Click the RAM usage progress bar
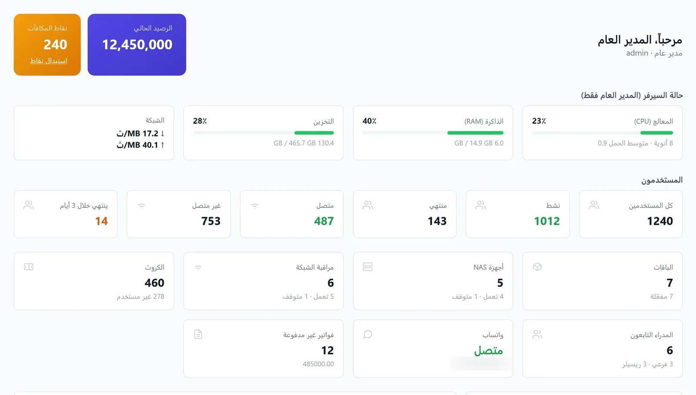 coord(433,133)
